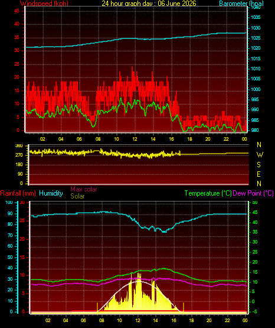Image resolution: width=275 pixels, height=328 pixels.
Task: Click the 180 degree wind direction label
Action: [x=19, y=165]
